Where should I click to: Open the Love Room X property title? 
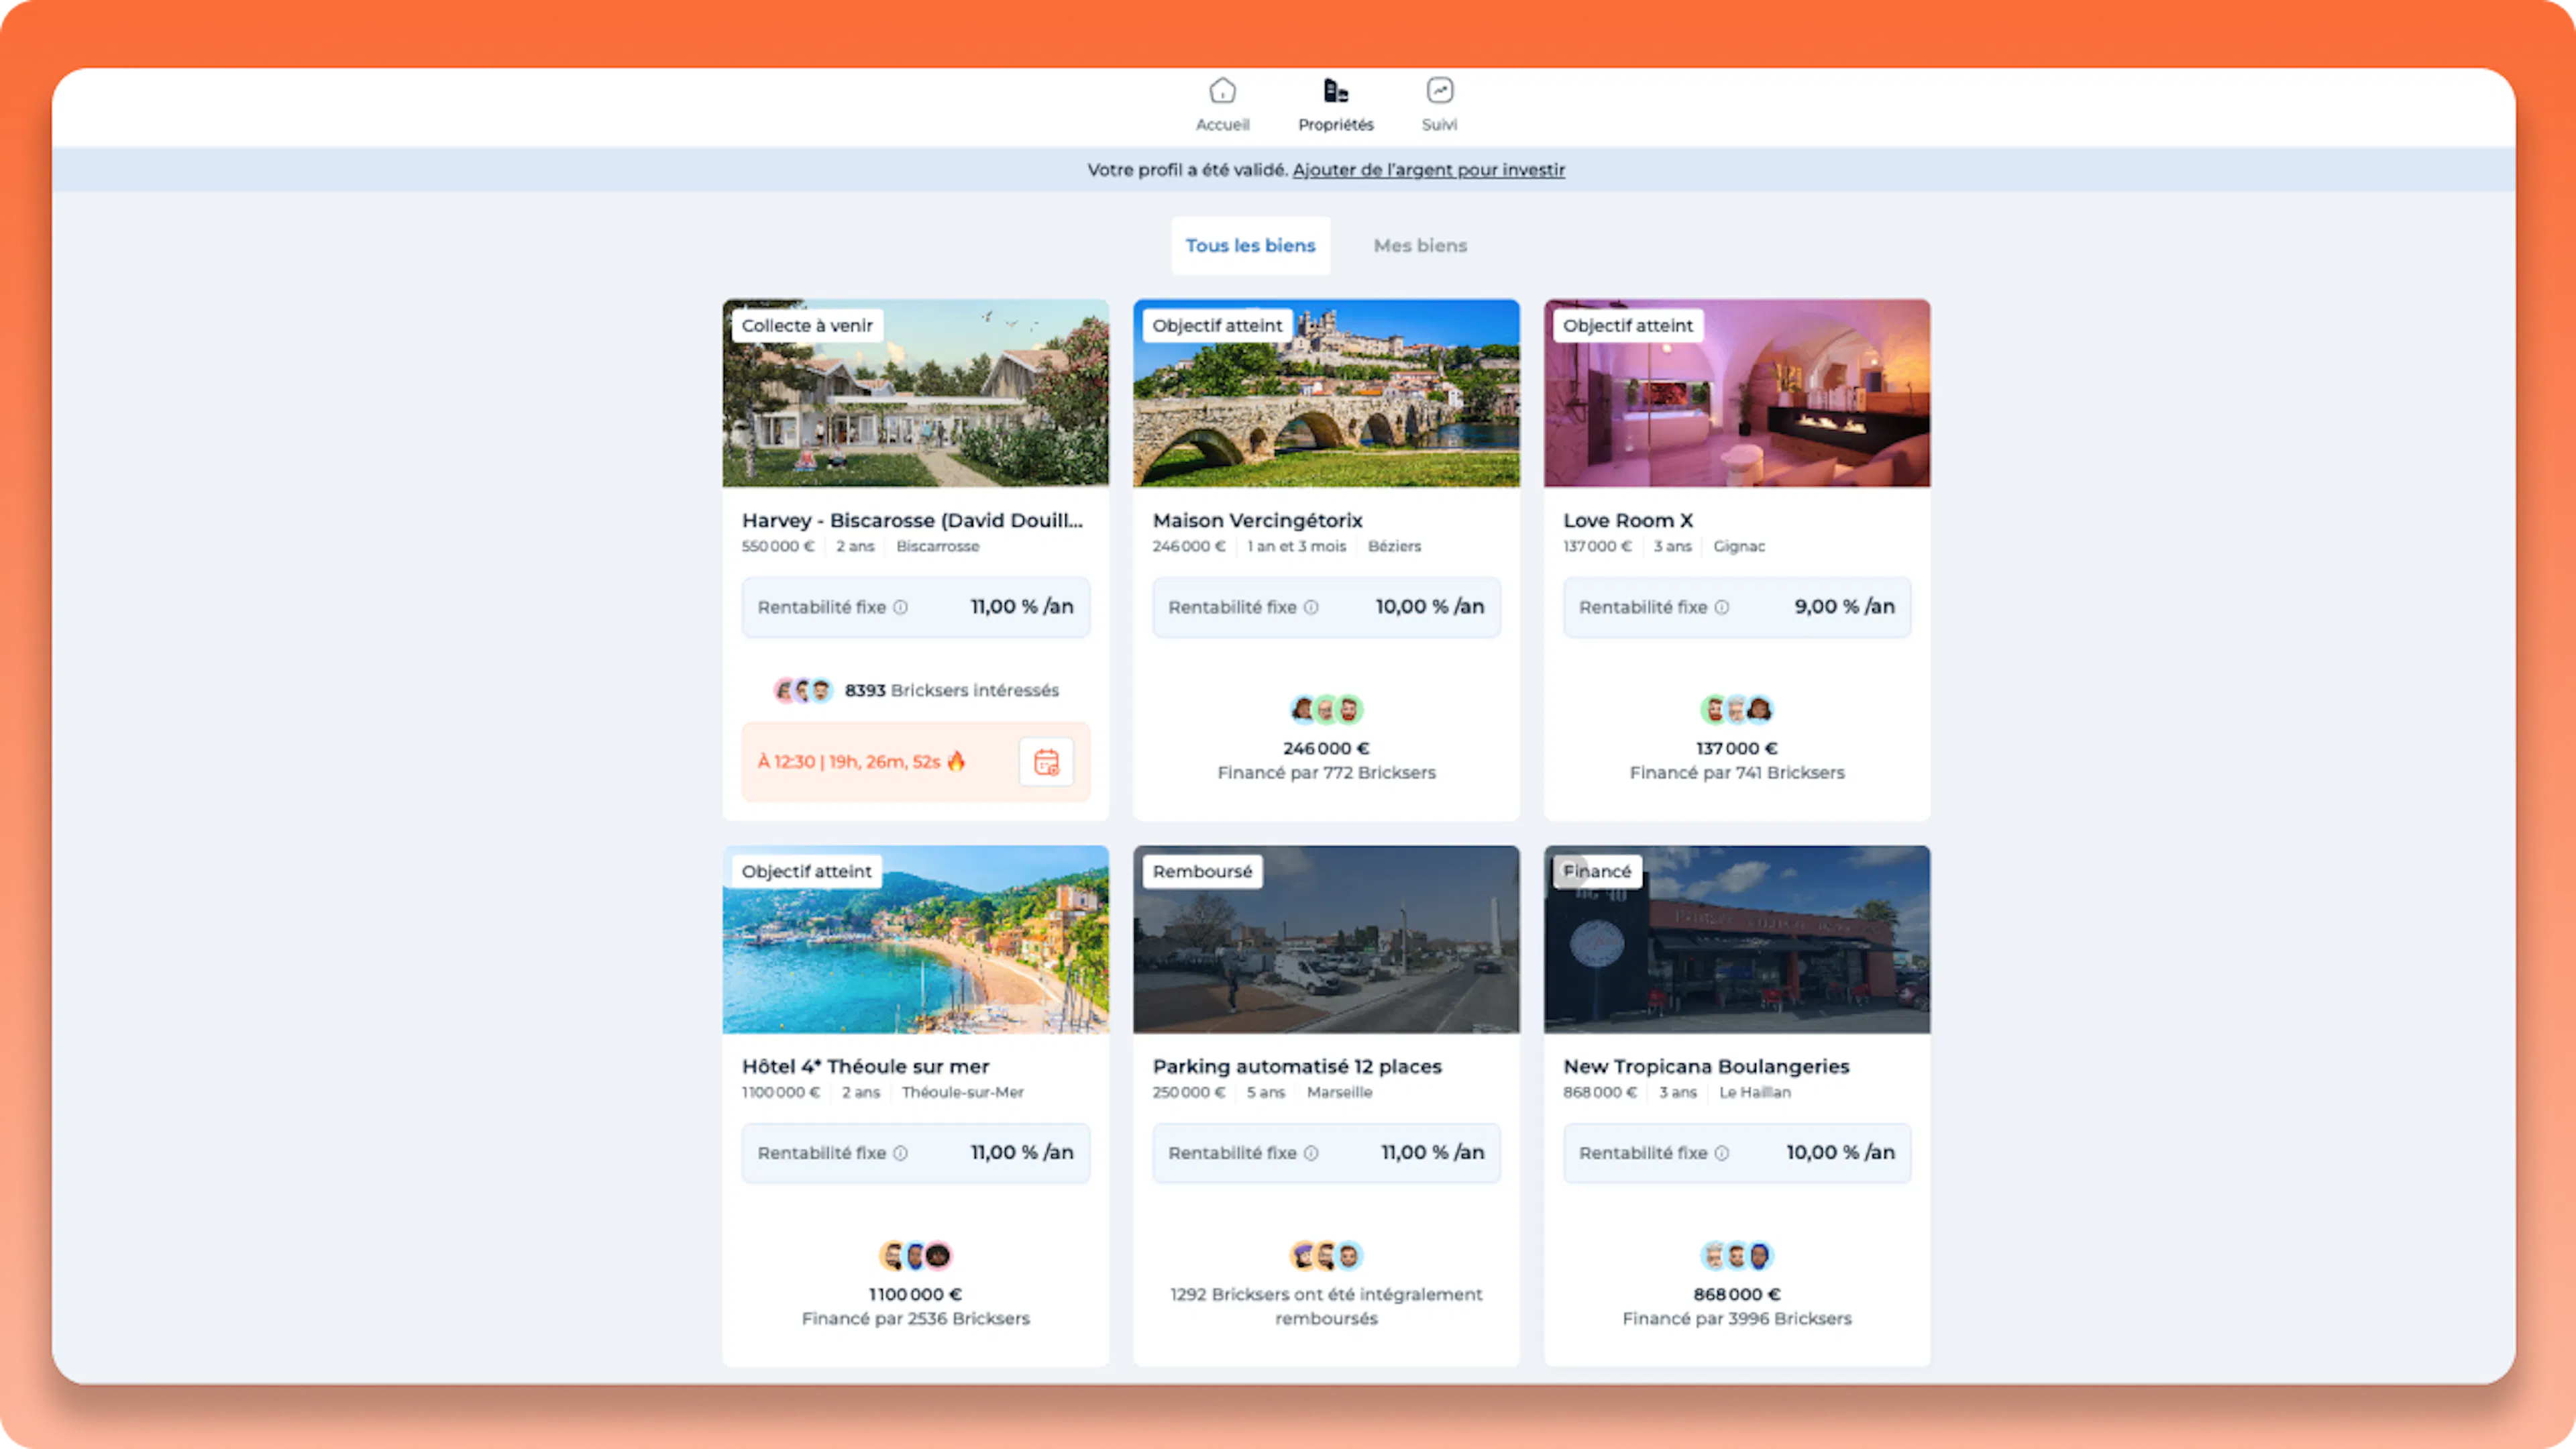coord(1627,521)
